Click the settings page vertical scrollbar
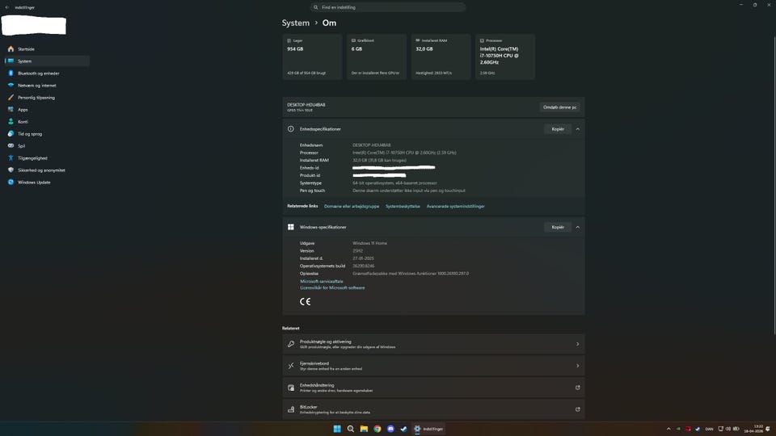This screenshot has width=776, height=436. pos(774,186)
